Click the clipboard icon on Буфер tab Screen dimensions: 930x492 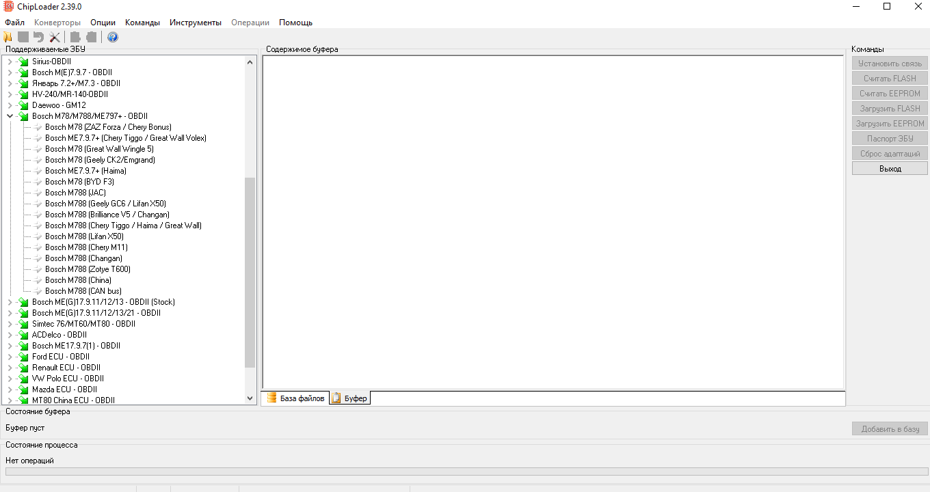point(336,398)
